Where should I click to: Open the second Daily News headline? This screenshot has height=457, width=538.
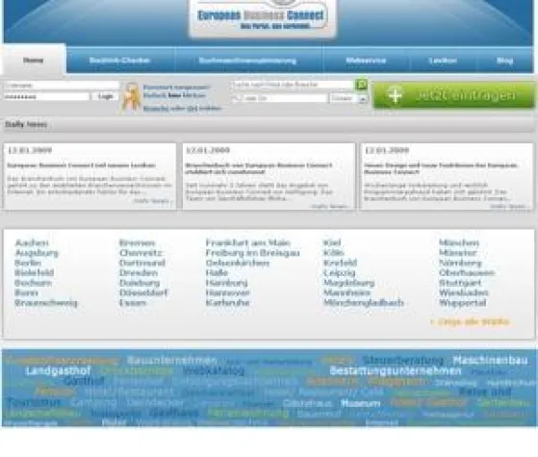[x=259, y=168]
